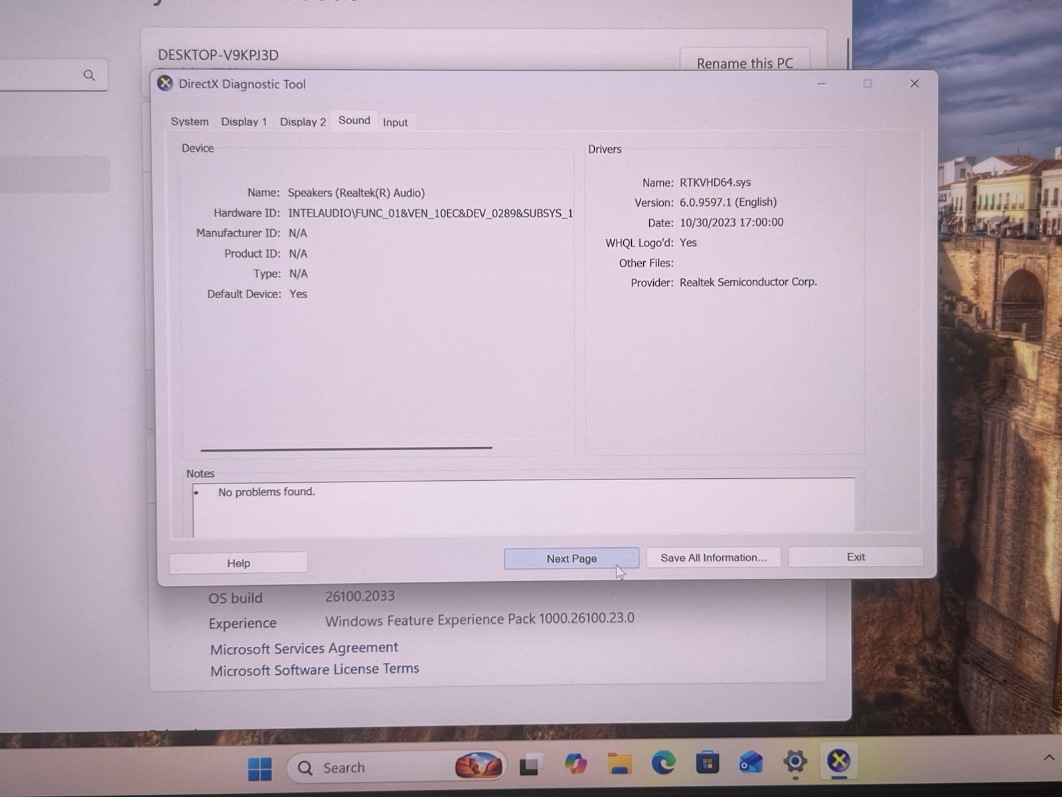This screenshot has width=1062, height=797.
Task: Open Task View from taskbar
Action: tap(530, 765)
